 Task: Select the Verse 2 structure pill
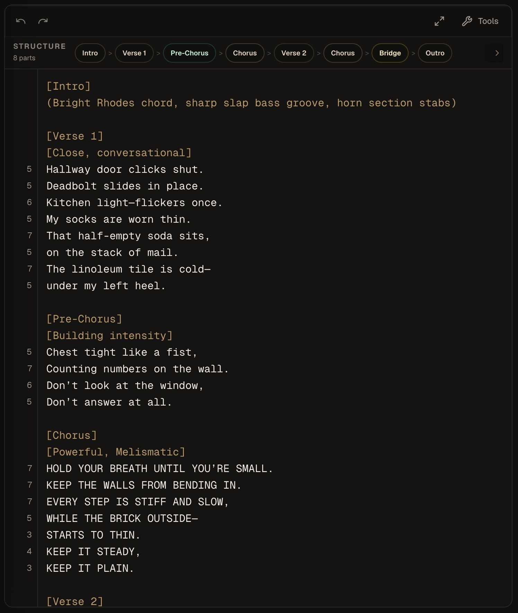point(294,53)
